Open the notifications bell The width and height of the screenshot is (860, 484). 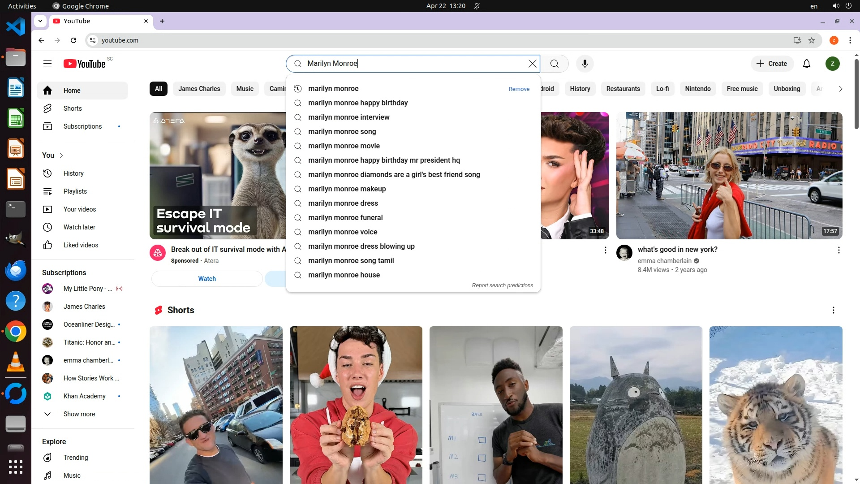tap(806, 64)
